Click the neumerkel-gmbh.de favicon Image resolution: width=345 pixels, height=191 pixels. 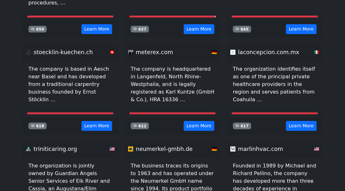click(131, 149)
